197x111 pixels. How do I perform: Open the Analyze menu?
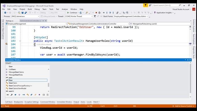(x=65, y=9)
